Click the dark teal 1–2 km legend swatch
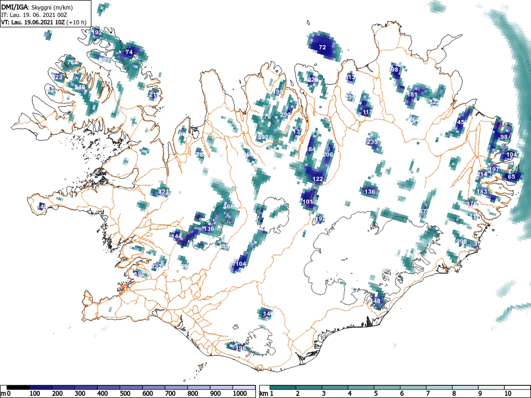 283,387
